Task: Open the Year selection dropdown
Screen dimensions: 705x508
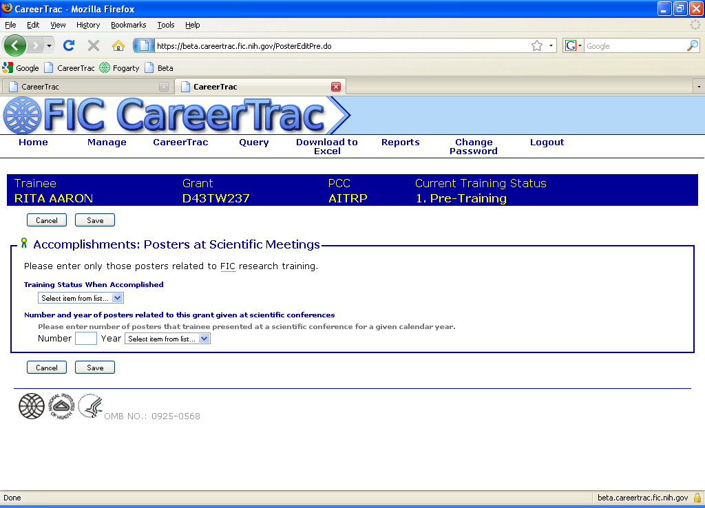Action: [x=167, y=339]
